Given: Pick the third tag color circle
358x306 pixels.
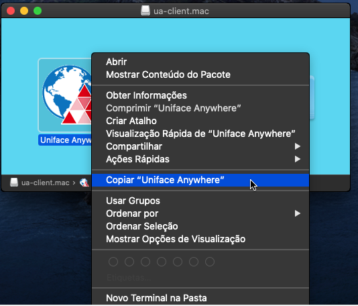Looking at the screenshot, I should 145,262.
